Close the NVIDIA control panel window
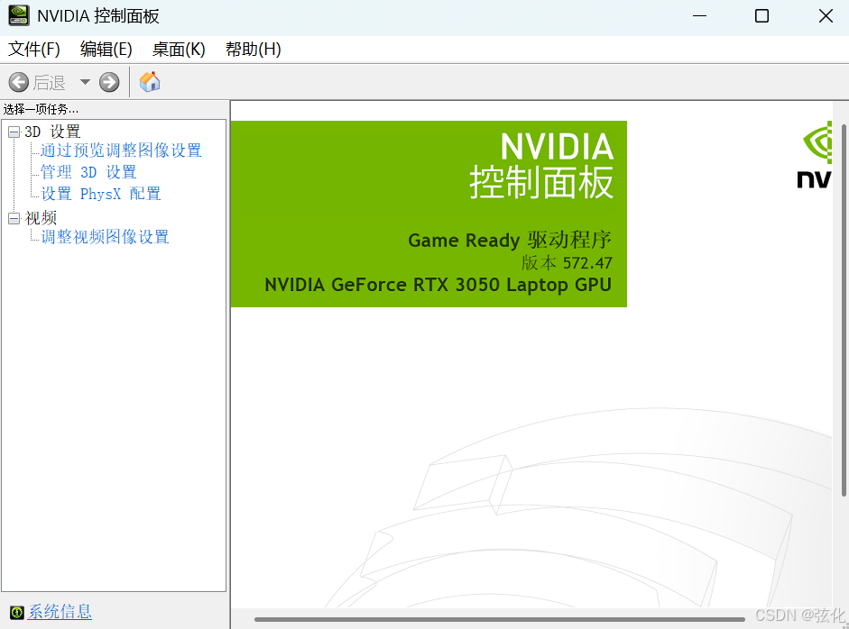 pyautogui.click(x=826, y=16)
